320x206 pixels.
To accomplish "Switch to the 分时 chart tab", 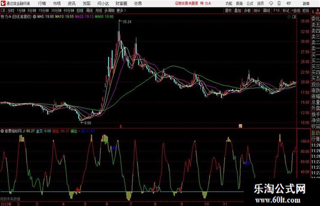I will click(x=11, y=10).
